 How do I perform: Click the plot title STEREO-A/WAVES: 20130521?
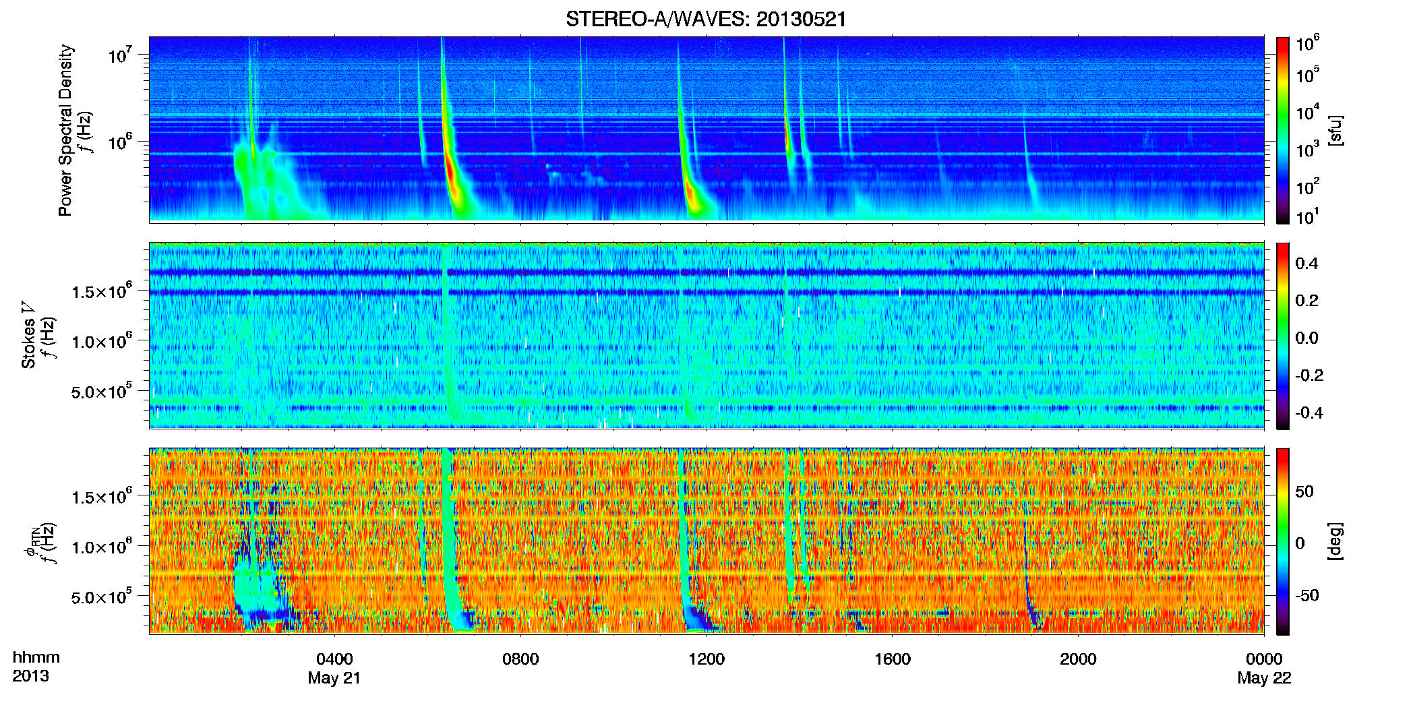[x=706, y=19]
